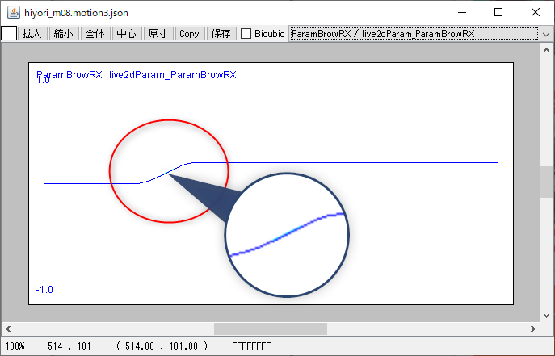Minimize the hiyori_m08.motion3.json window
This screenshot has height=356, width=555.
461,13
